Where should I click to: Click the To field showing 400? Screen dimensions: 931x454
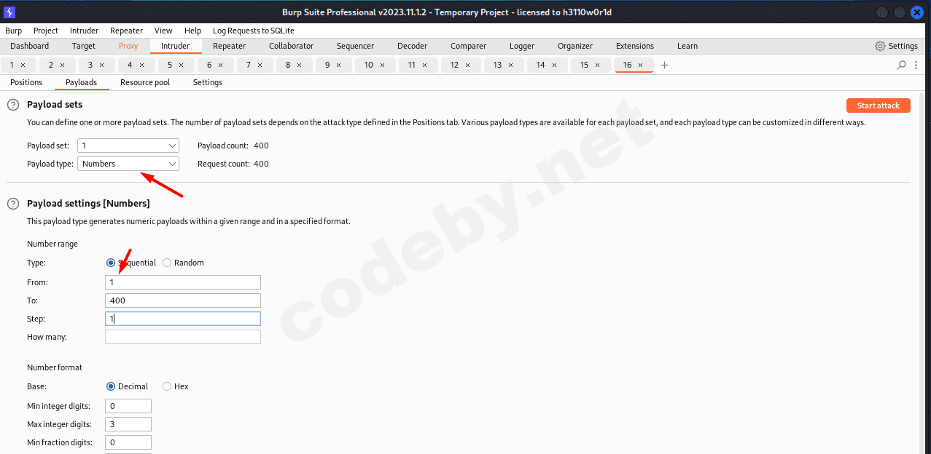point(183,300)
